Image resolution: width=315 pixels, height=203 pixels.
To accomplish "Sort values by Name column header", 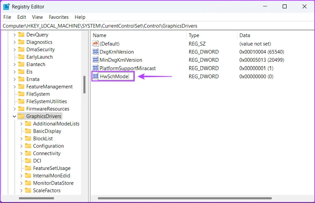I will coord(139,35).
